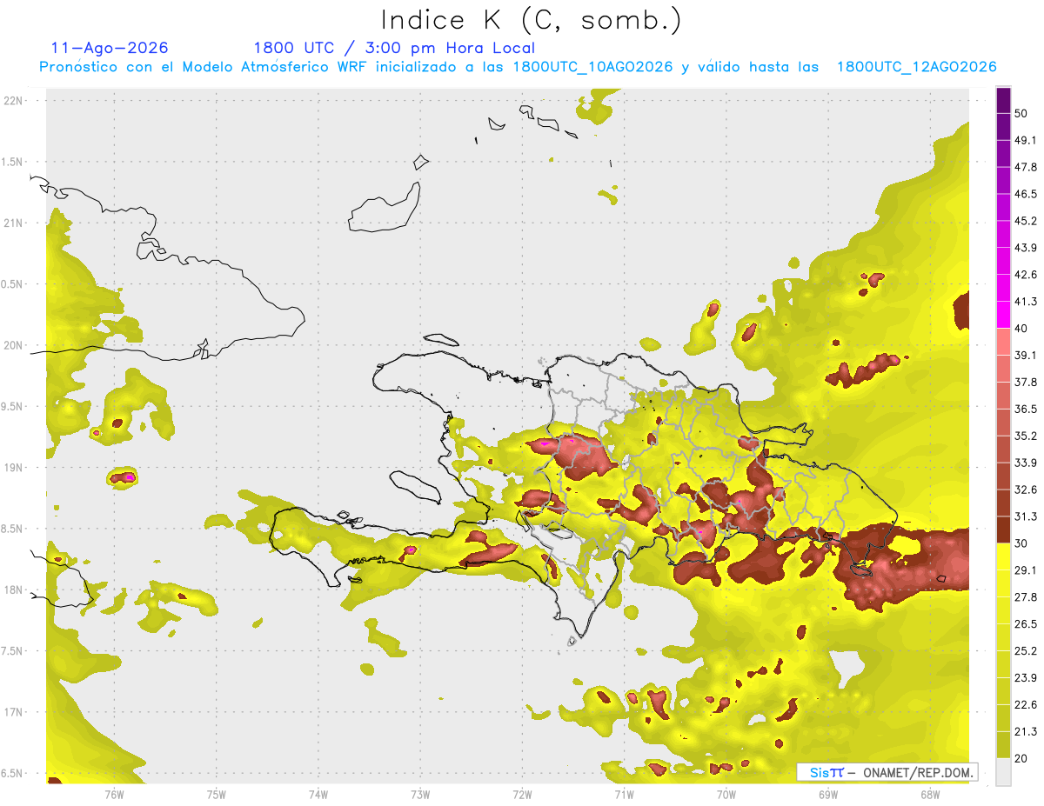Select the "22N" latitude label

pyautogui.click(x=12, y=100)
